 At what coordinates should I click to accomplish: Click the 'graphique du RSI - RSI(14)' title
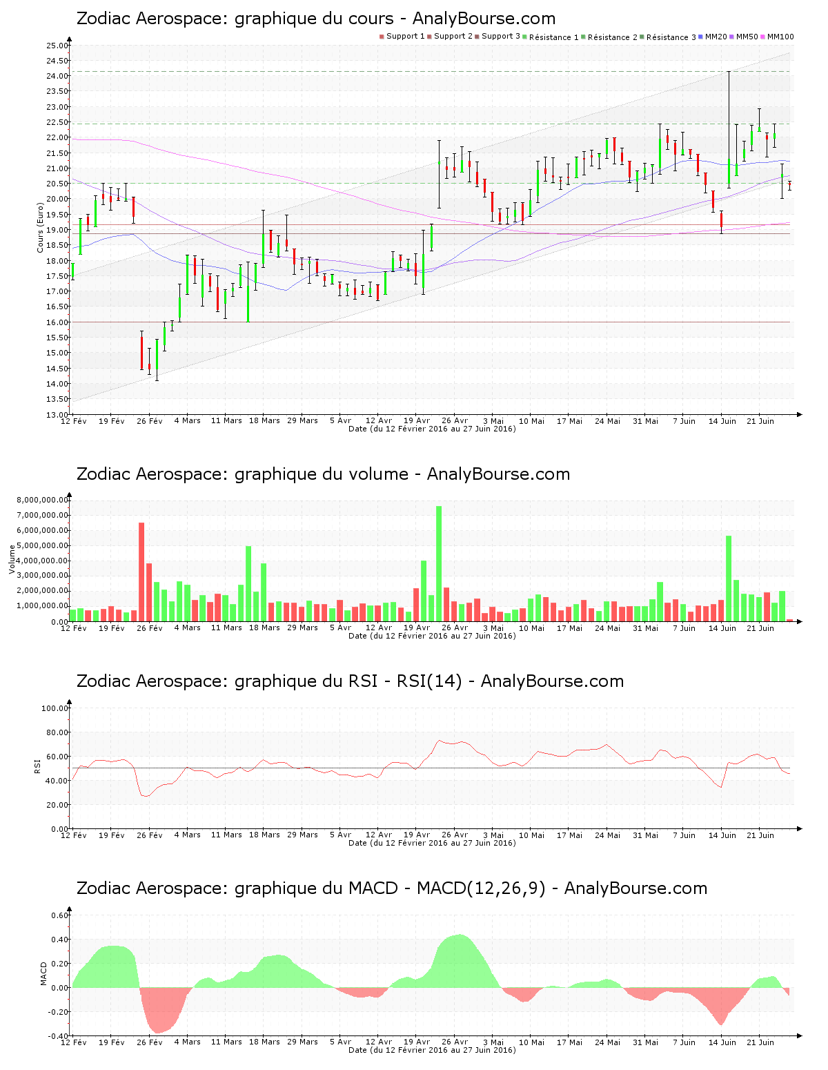(350, 681)
